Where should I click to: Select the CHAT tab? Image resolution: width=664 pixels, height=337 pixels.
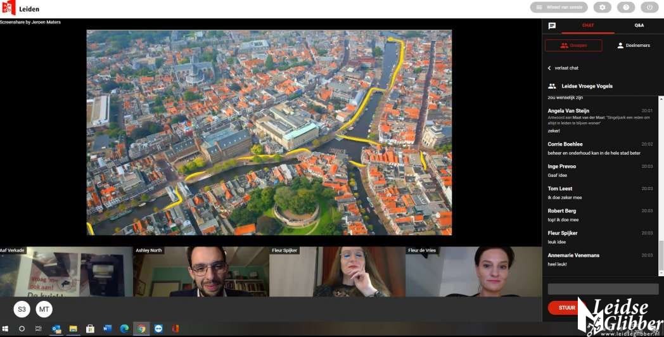click(588, 25)
